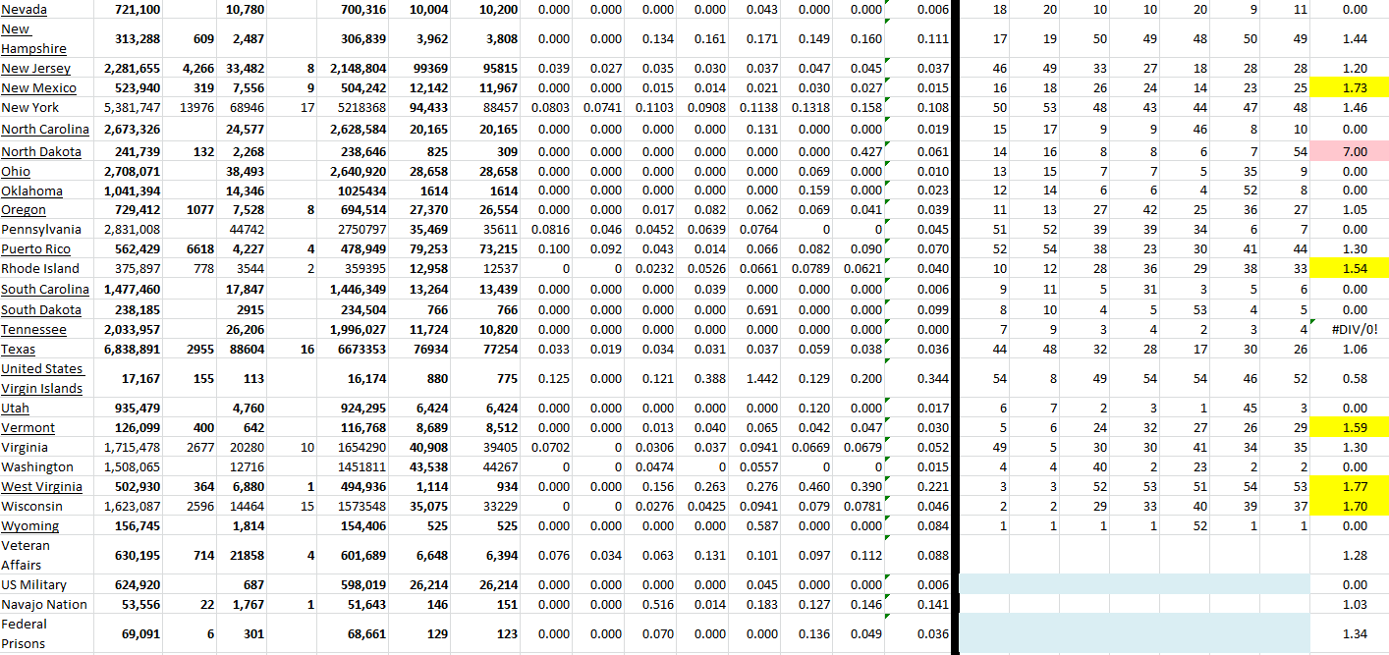Click the New York cell 5,381,747

(x=132, y=108)
